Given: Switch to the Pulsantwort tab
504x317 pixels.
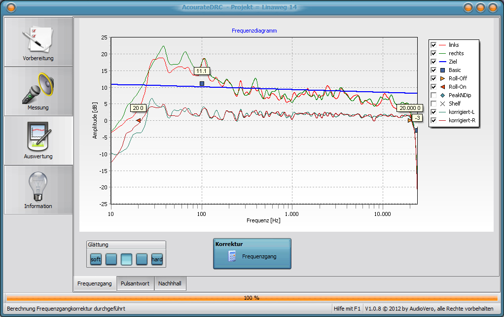Looking at the screenshot, I should click(x=135, y=284).
